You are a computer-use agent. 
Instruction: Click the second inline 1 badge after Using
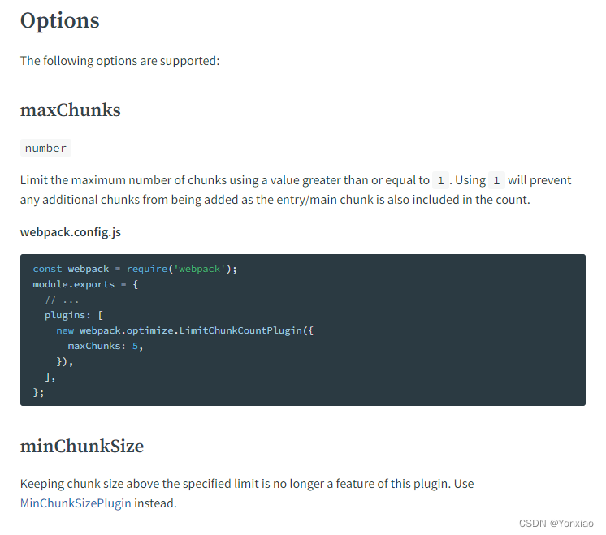coord(496,180)
